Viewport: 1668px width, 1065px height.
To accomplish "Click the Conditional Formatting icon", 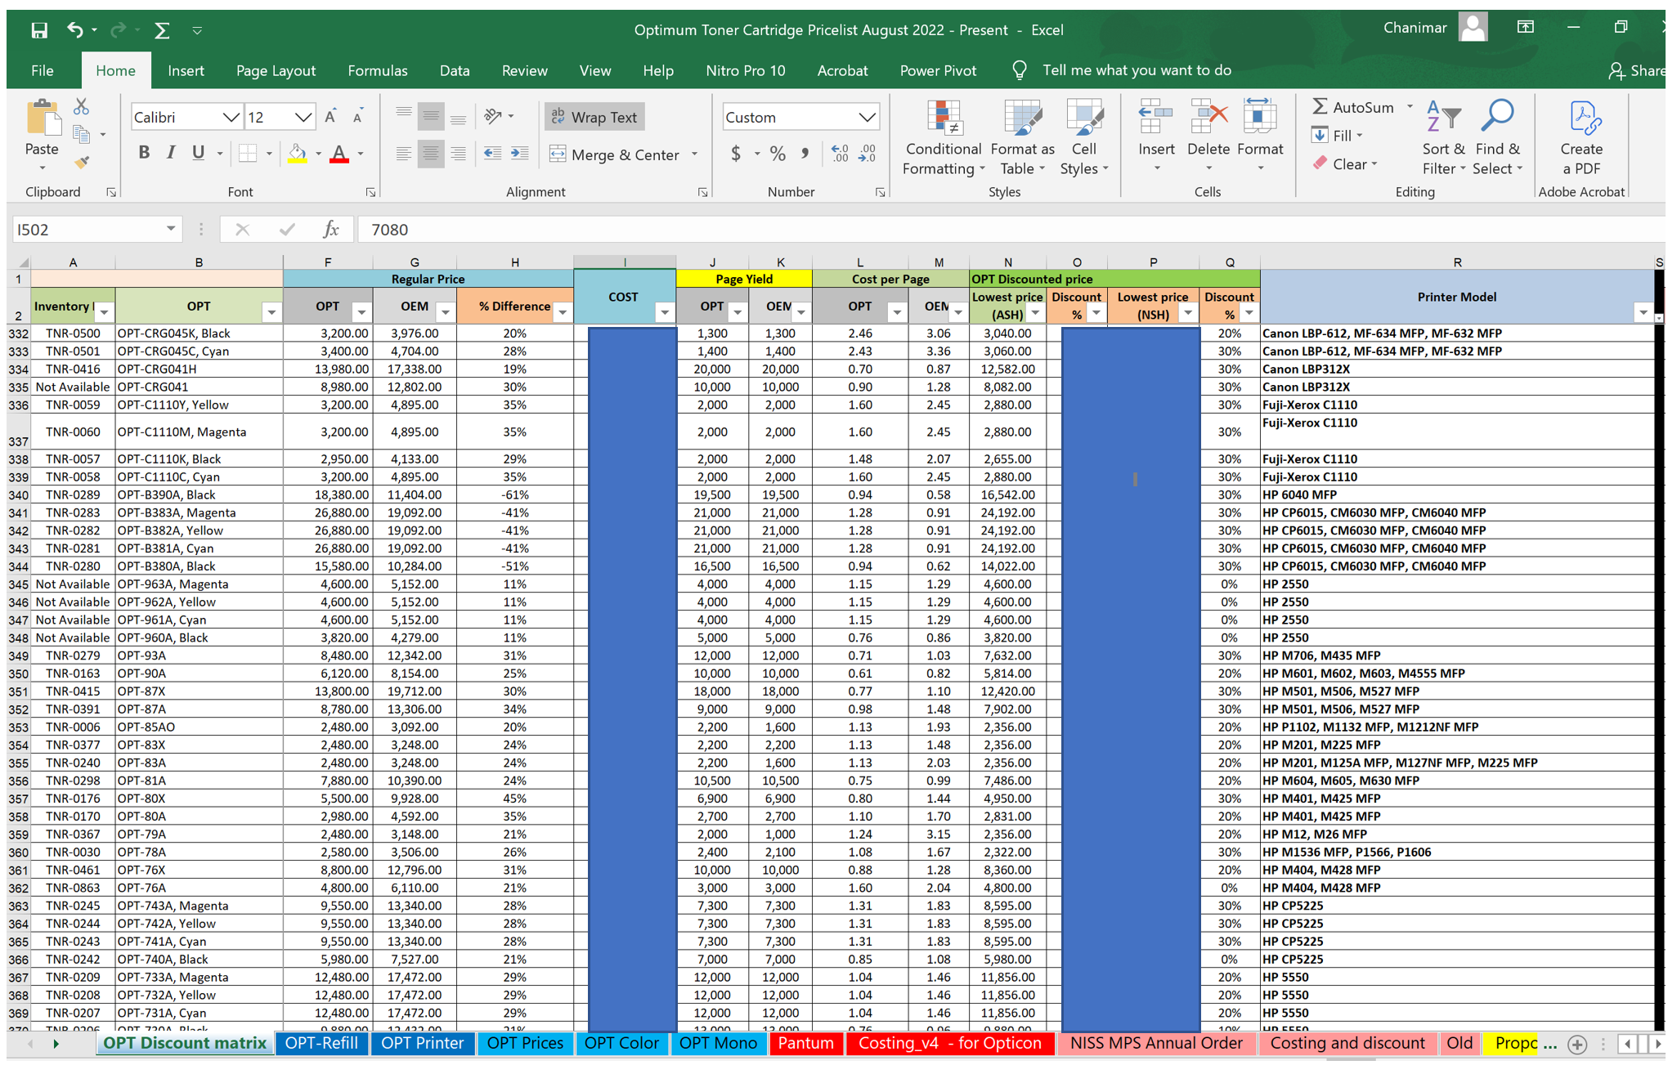I will pyautogui.click(x=943, y=119).
